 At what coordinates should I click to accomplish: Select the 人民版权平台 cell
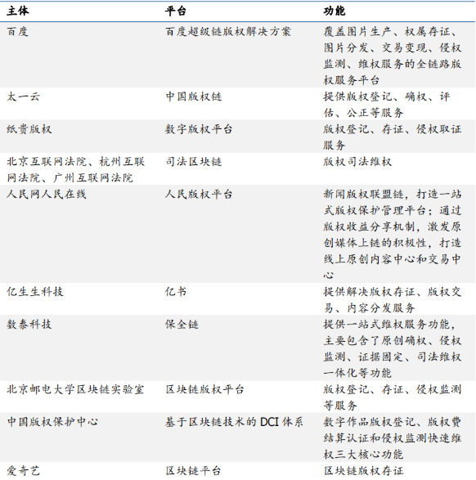point(199,194)
